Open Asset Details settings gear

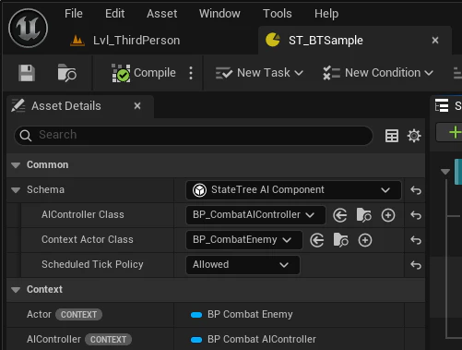click(x=414, y=136)
